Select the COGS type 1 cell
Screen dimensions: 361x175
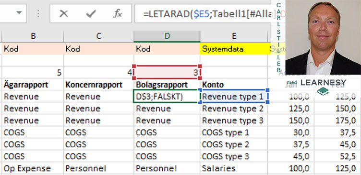tap(234, 132)
